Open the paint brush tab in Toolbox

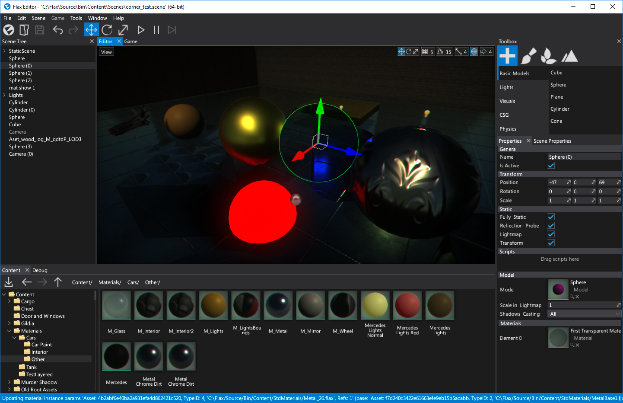pyautogui.click(x=528, y=56)
